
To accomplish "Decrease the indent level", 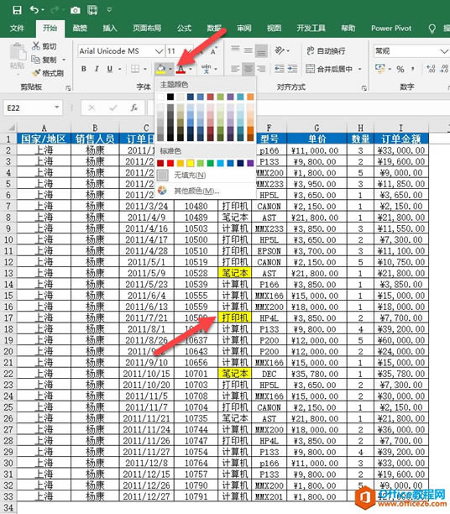I will point(279,69).
